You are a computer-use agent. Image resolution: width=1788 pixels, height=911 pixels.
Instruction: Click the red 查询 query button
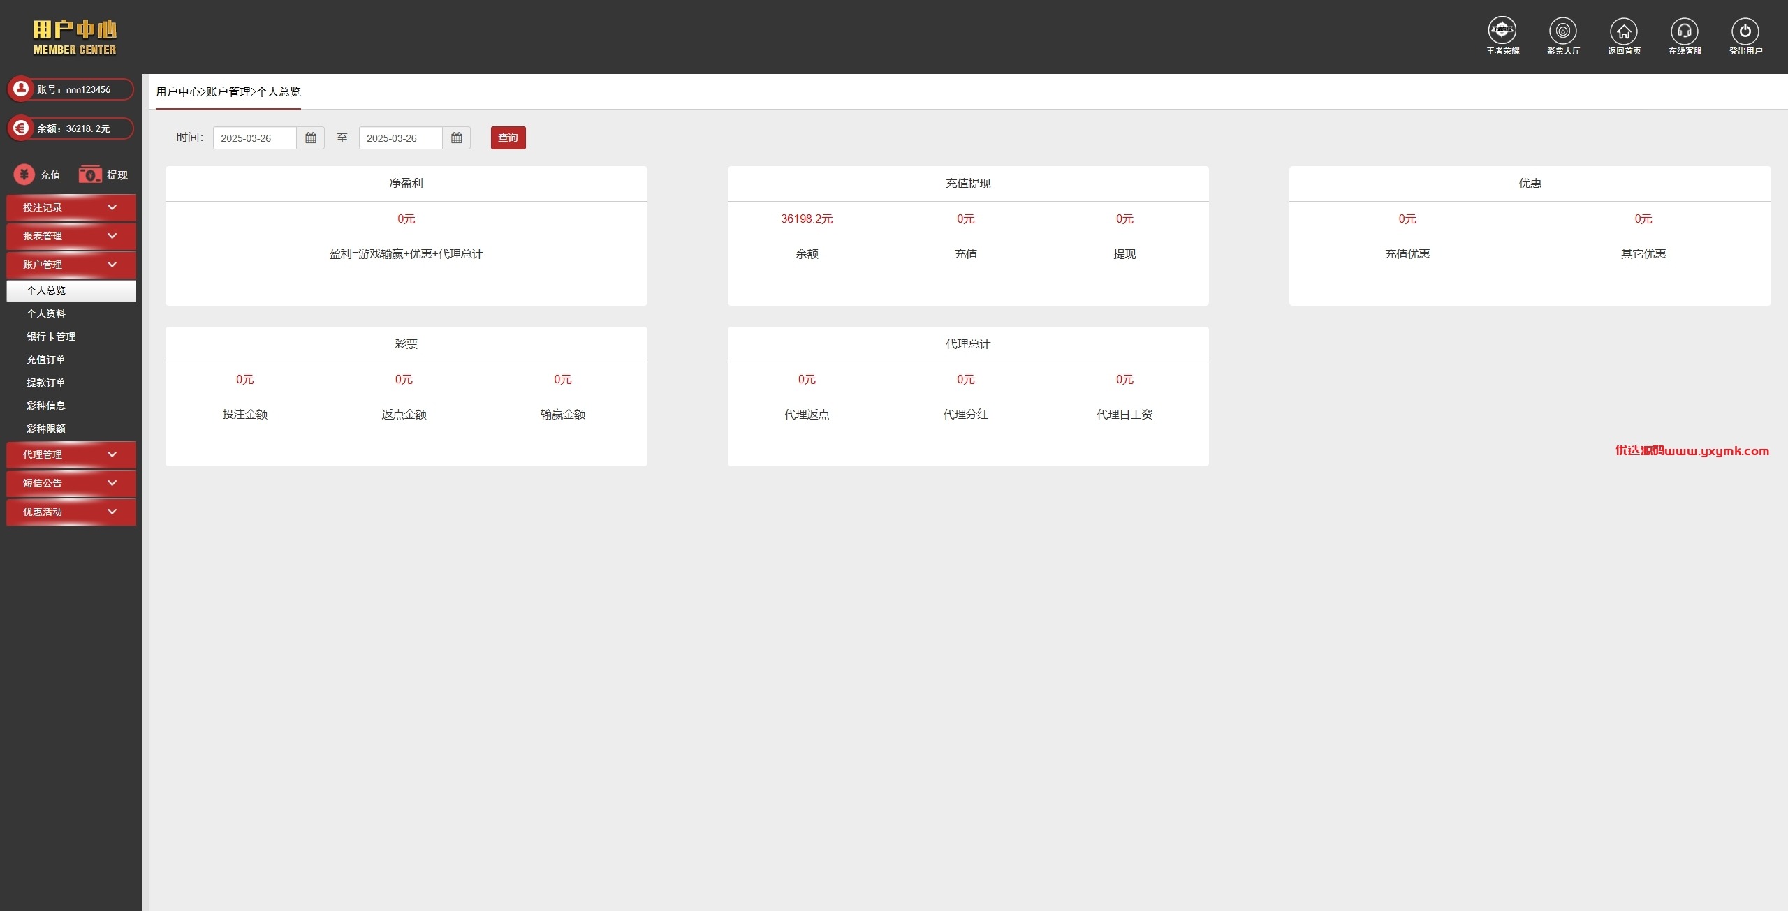point(508,138)
